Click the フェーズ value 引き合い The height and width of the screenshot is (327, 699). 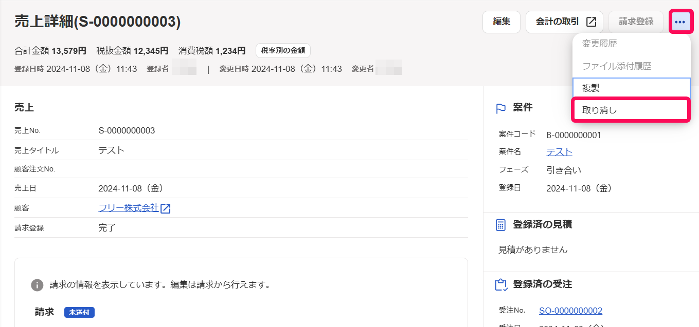(x=564, y=170)
